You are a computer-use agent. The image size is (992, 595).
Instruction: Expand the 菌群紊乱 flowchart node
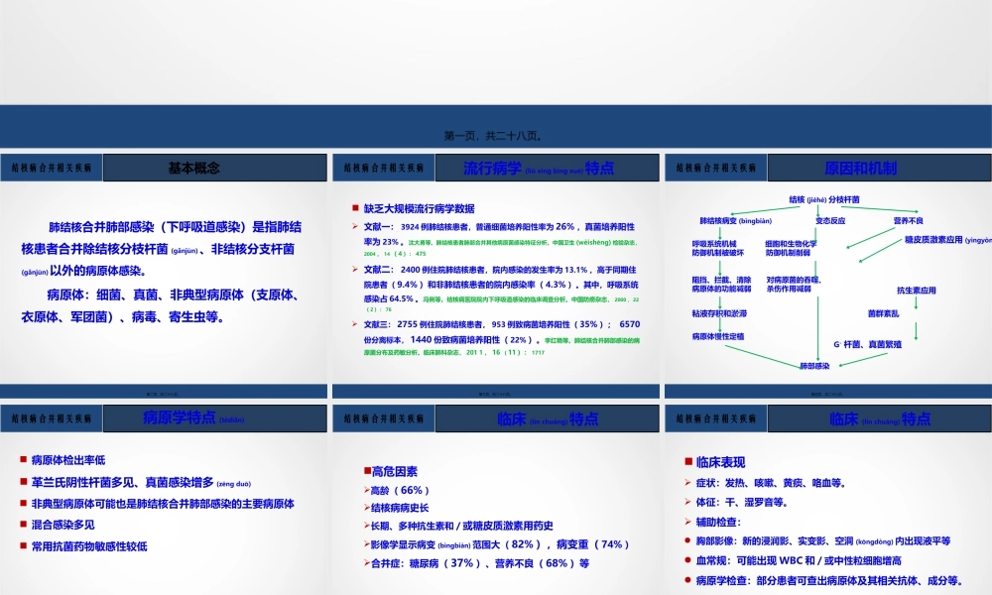pos(884,313)
